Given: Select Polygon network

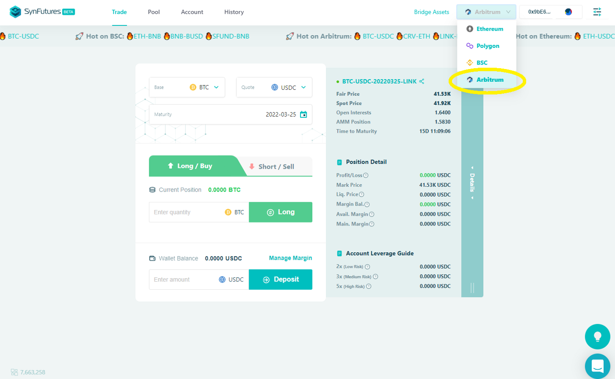Looking at the screenshot, I should pyautogui.click(x=487, y=46).
